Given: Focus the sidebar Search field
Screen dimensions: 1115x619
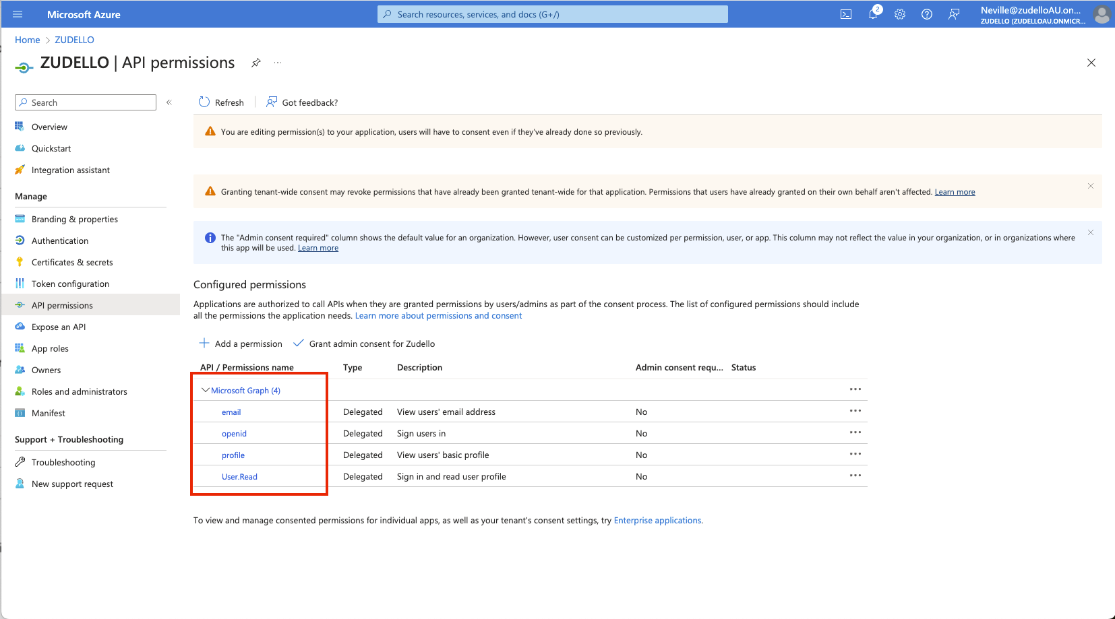Looking at the screenshot, I should tap(86, 102).
